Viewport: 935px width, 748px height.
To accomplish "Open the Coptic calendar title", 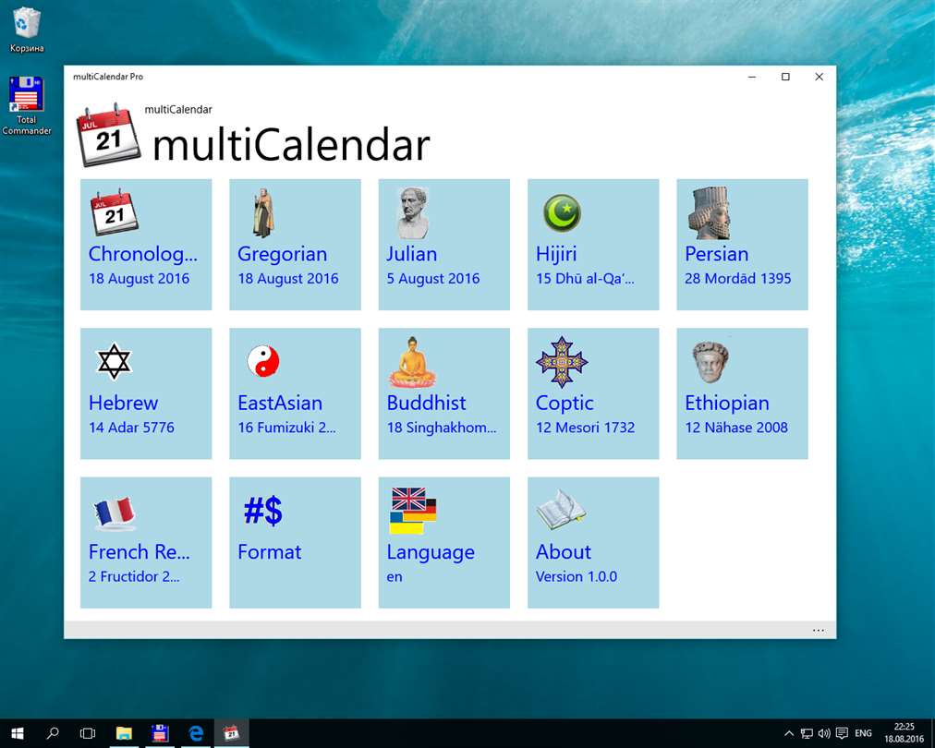I will [x=565, y=404].
